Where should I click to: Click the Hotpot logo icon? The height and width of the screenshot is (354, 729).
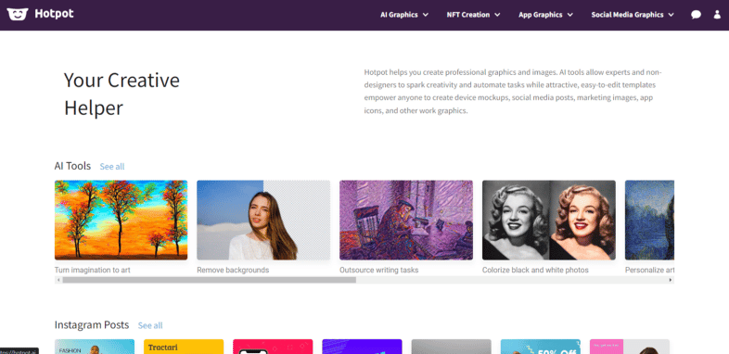point(18,14)
